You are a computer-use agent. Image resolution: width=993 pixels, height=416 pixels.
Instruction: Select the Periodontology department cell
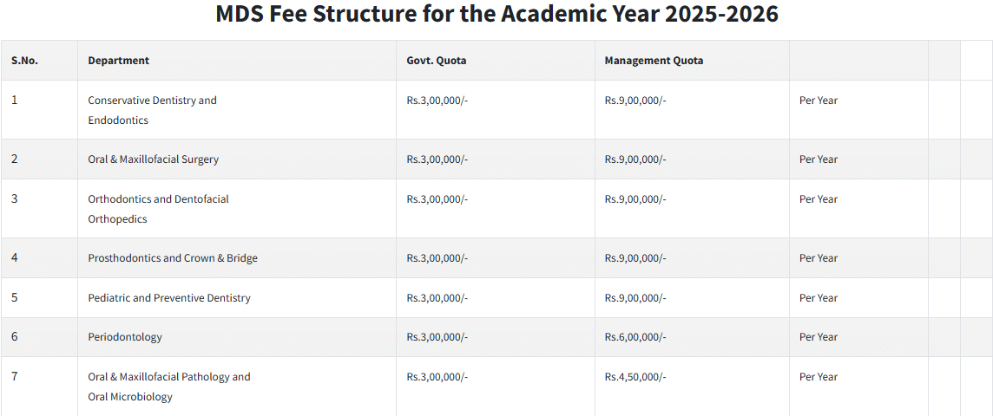point(125,337)
